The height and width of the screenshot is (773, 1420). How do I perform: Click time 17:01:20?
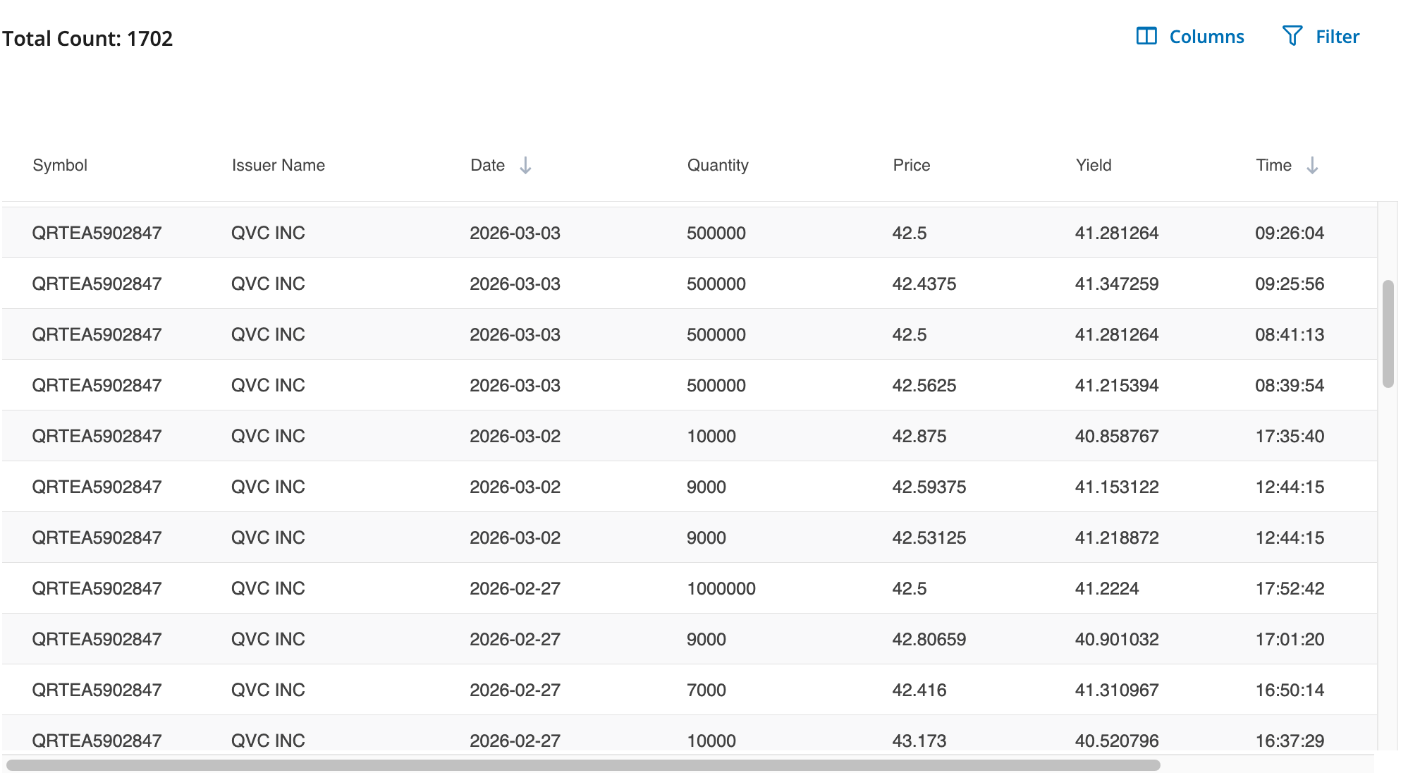click(x=1290, y=639)
